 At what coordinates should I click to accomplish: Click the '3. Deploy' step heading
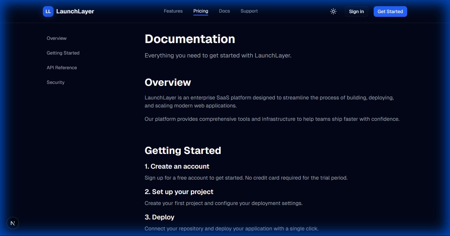(159, 217)
